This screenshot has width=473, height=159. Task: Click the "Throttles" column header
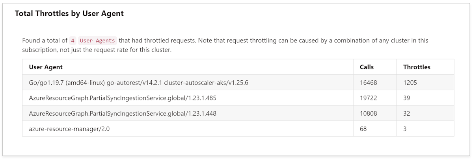tap(417, 67)
